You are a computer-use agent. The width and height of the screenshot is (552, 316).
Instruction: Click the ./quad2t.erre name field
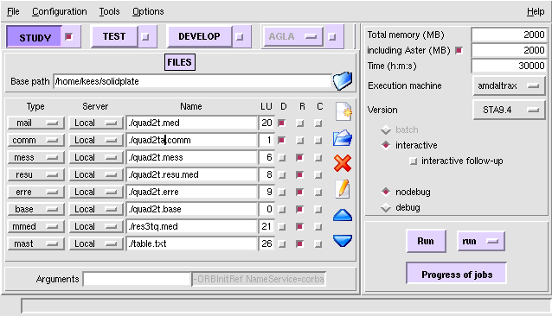click(192, 192)
